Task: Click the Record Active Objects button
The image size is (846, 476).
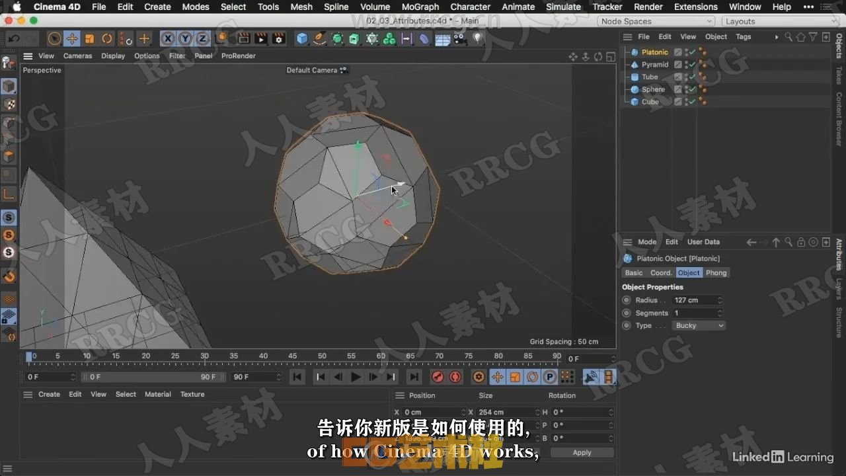Action: (438, 377)
